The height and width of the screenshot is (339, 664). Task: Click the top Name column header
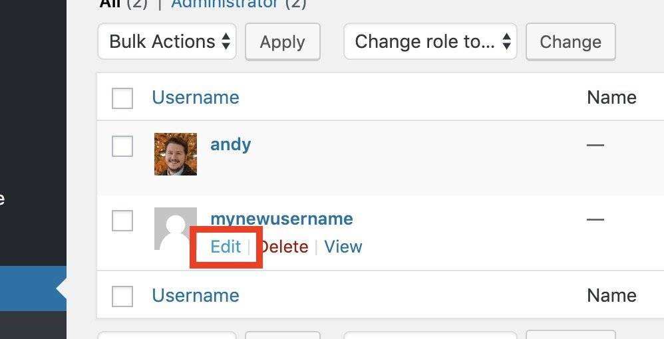click(x=611, y=98)
